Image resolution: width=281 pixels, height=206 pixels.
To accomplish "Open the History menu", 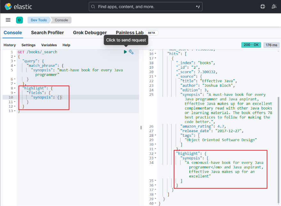I will [10, 45].
